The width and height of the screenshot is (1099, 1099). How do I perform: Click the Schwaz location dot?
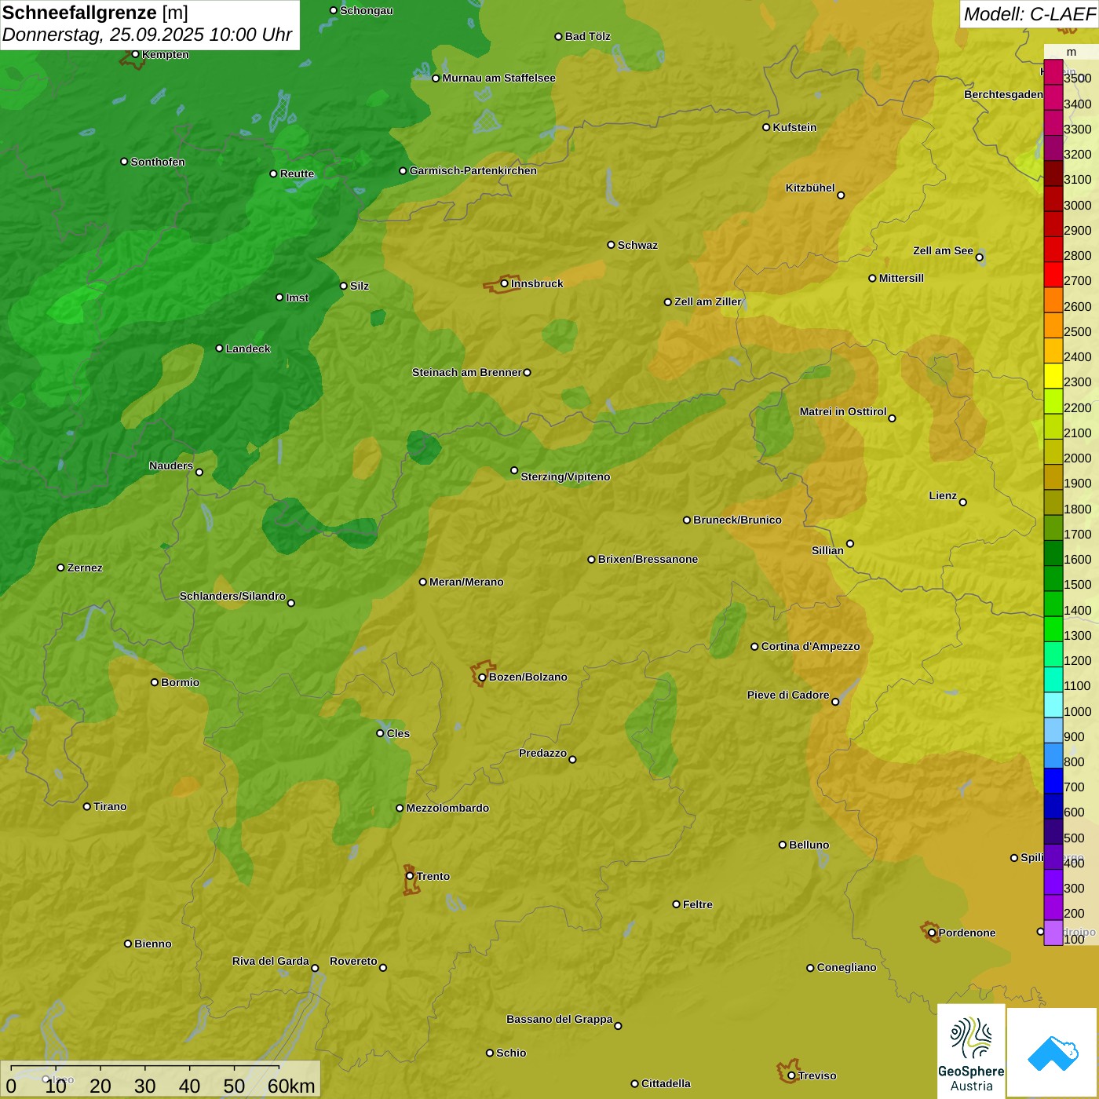[x=612, y=245]
